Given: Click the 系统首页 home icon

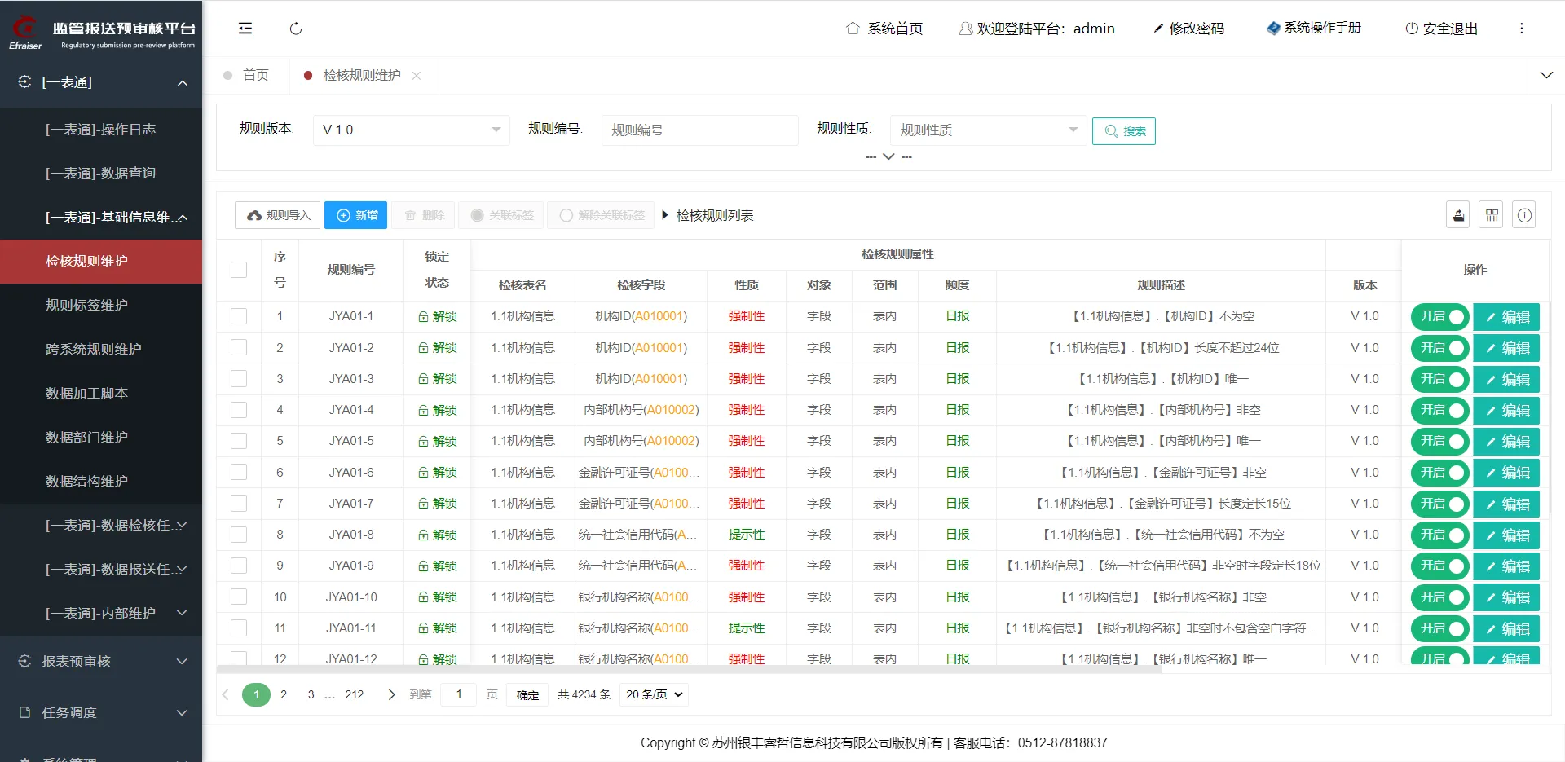Looking at the screenshot, I should 853,29.
